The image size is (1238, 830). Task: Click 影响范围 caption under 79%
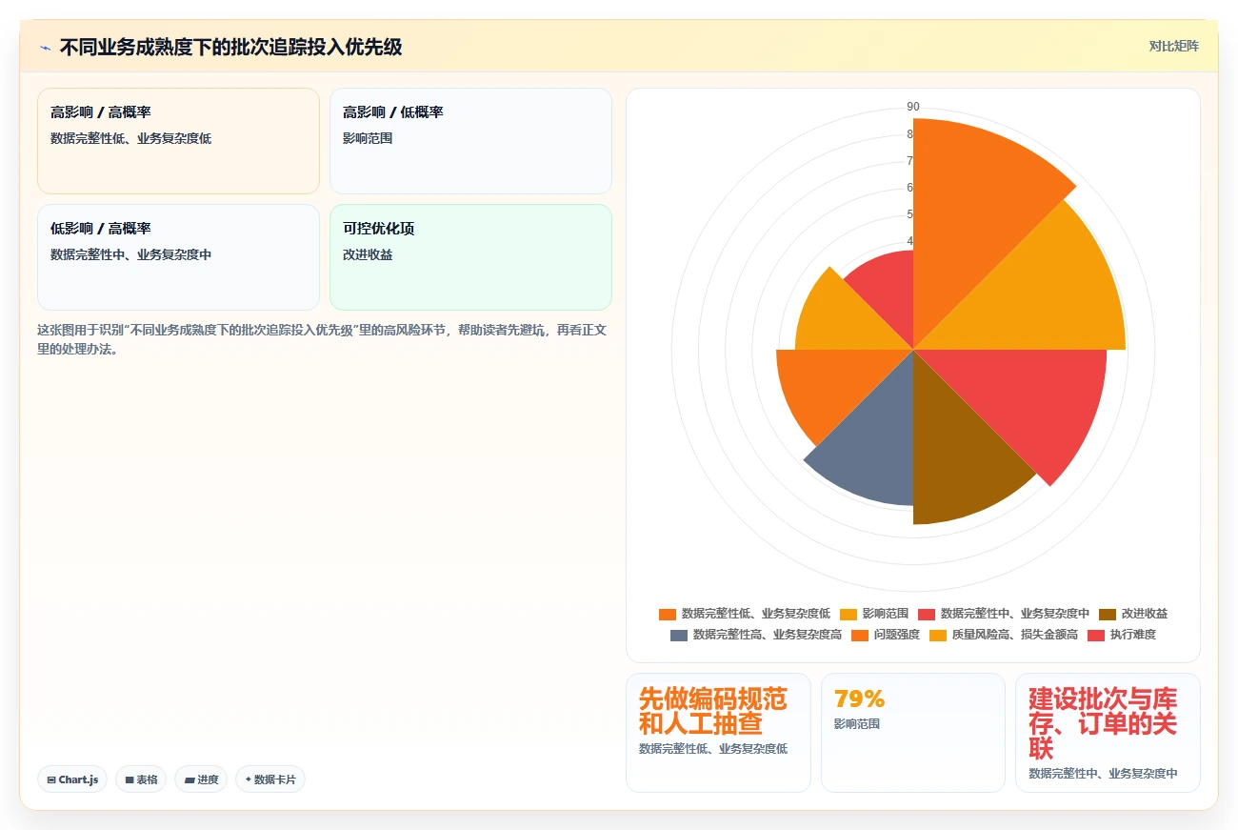coord(857,724)
